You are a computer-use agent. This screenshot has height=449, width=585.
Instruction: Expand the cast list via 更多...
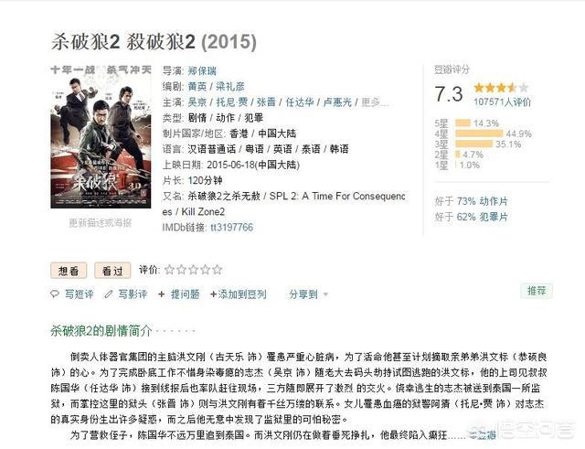(375, 102)
